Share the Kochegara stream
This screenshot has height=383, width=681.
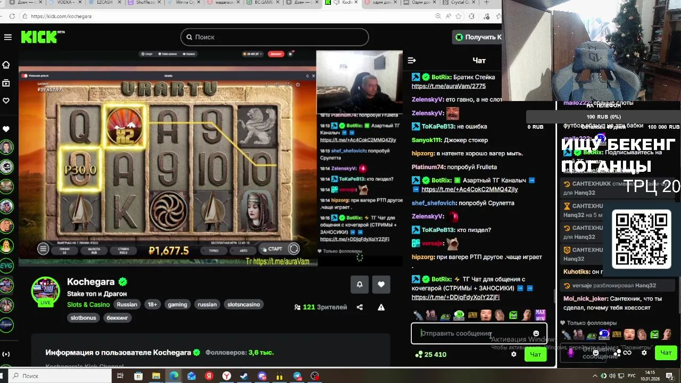coord(360,307)
